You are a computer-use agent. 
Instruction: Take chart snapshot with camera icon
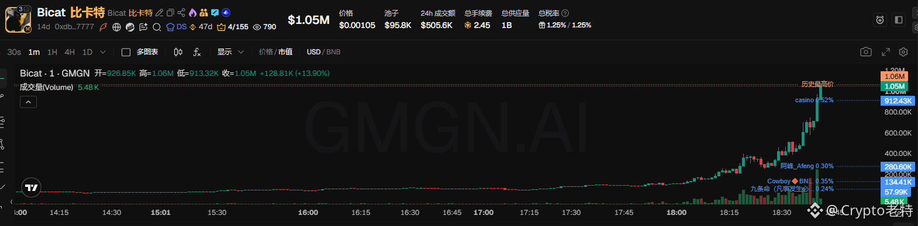(866, 52)
